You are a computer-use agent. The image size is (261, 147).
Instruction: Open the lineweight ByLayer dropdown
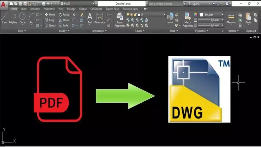coord(211,20)
